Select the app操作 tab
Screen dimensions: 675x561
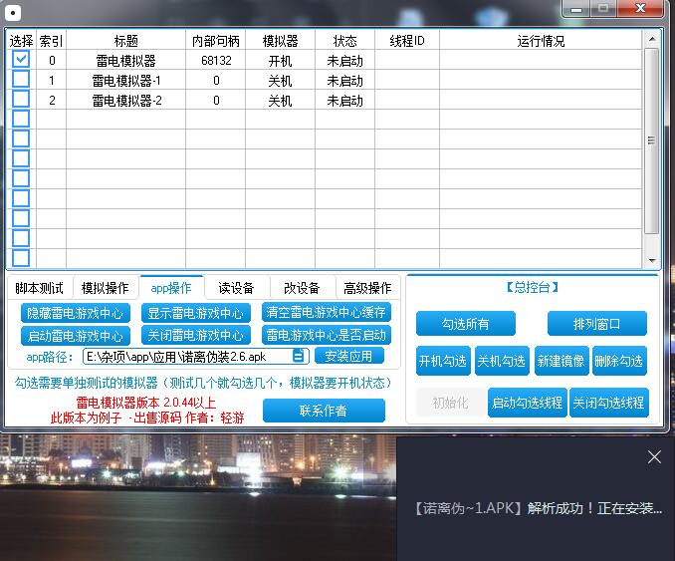[x=171, y=288]
